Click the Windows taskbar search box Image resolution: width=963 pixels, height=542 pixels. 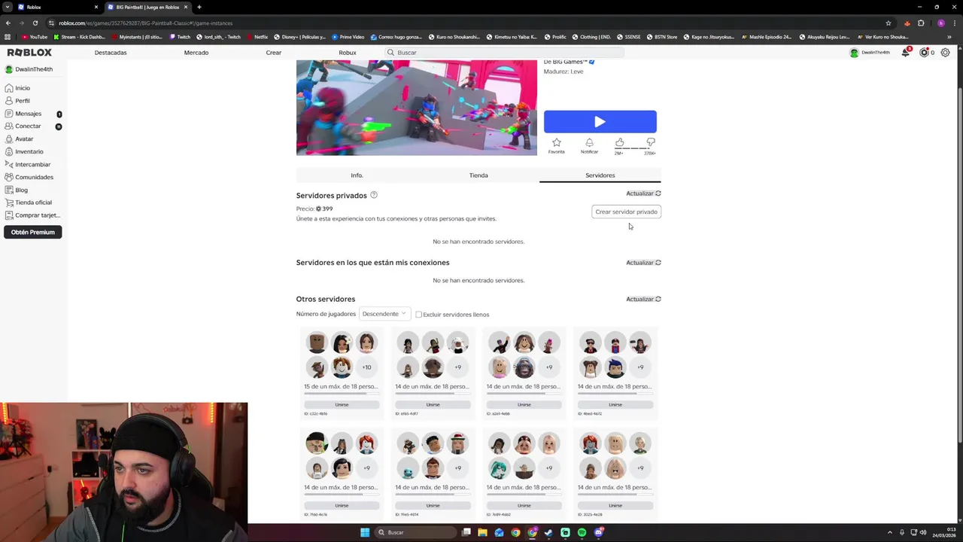point(417,532)
